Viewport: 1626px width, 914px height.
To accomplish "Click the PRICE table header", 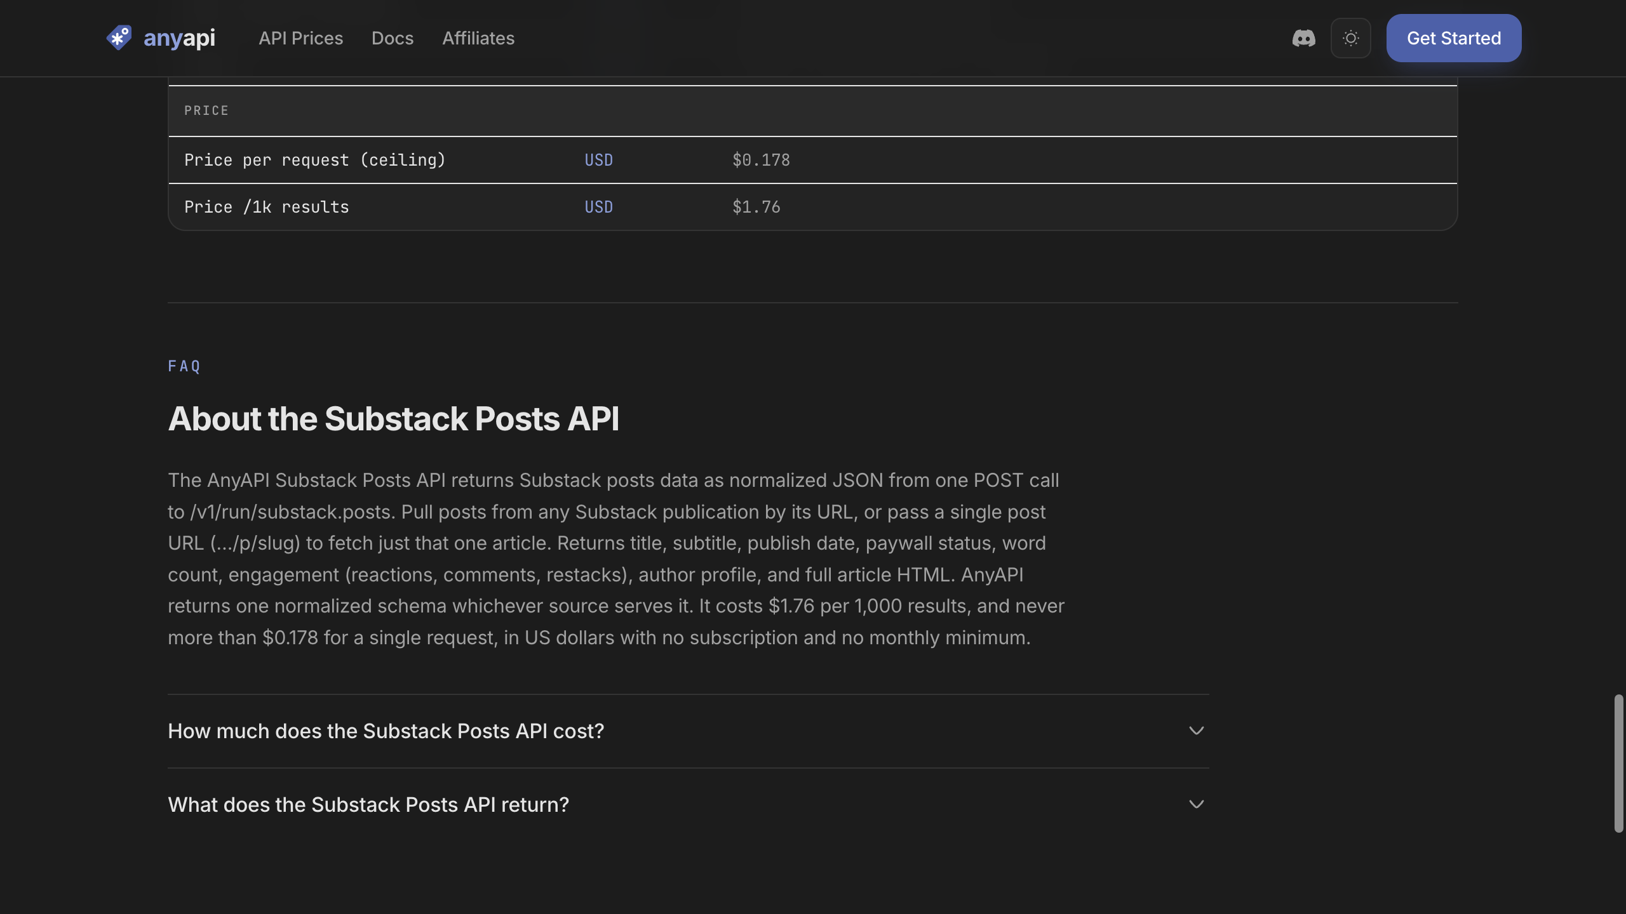I will tap(206, 110).
